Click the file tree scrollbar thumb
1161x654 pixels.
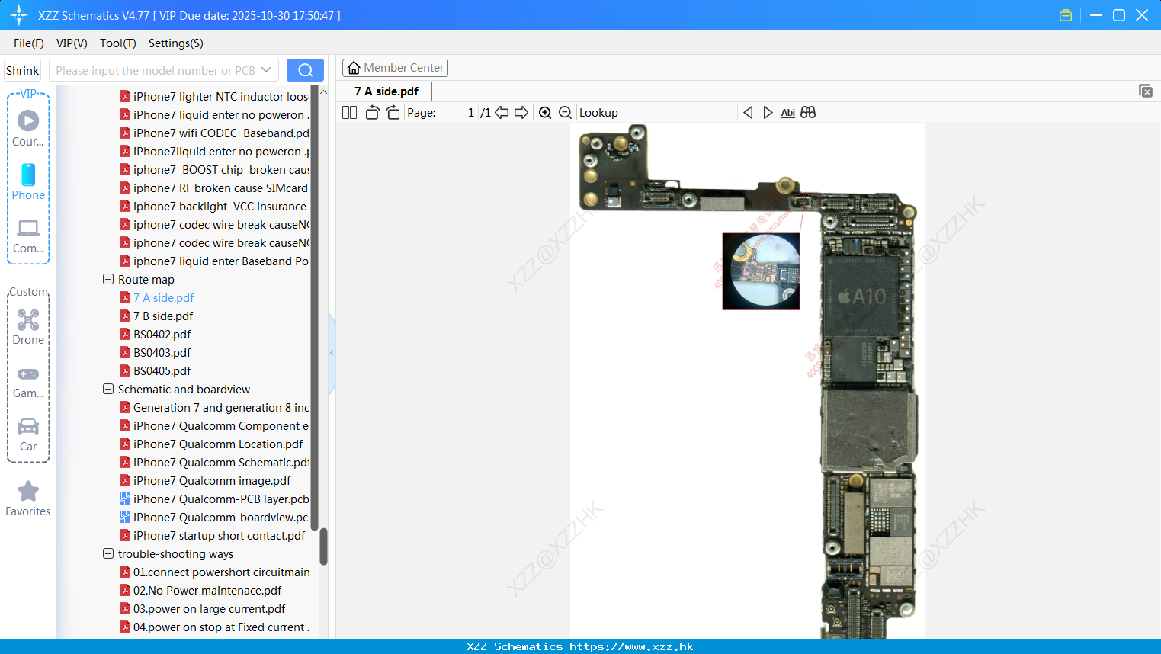323,547
